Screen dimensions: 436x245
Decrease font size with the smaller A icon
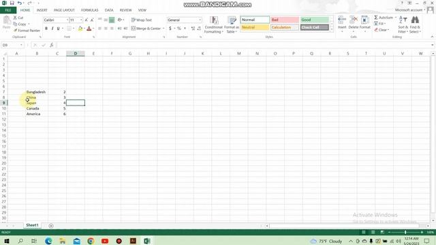(92, 20)
